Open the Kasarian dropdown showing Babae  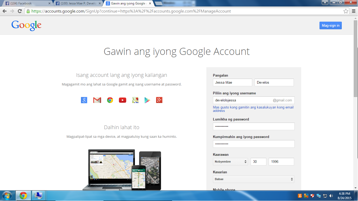pos(254,179)
